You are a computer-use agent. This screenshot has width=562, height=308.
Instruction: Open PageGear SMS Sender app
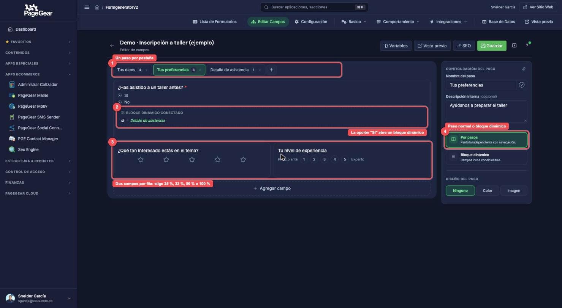39,117
